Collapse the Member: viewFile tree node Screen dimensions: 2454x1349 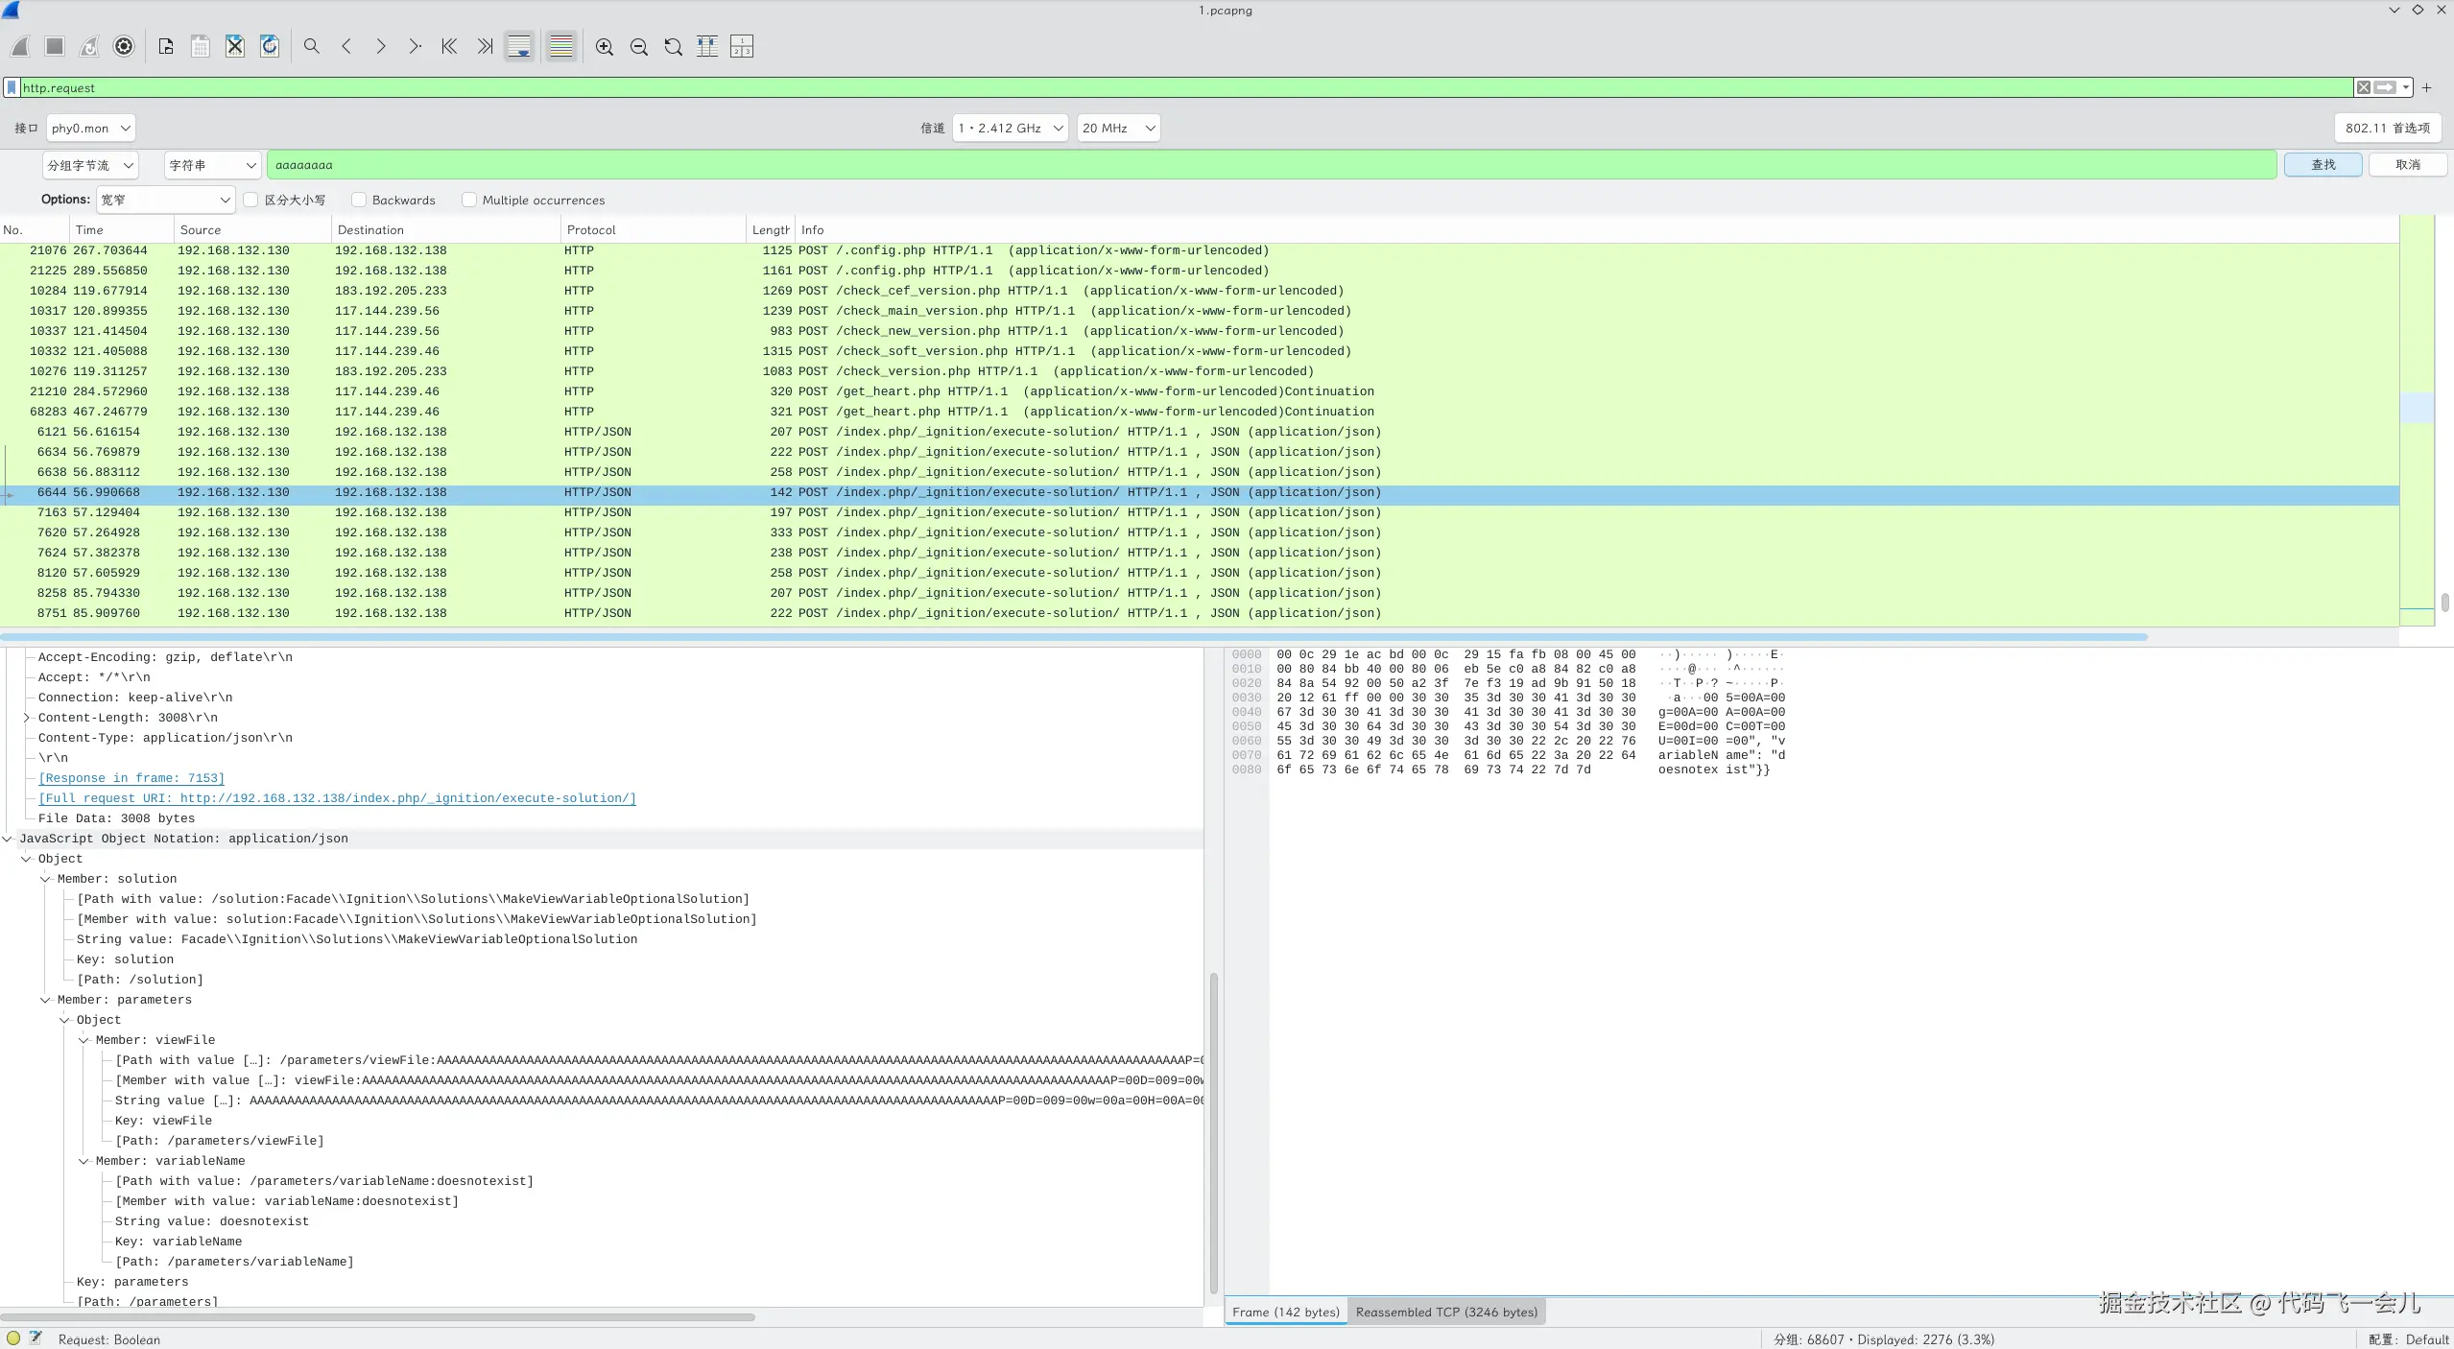83,1040
